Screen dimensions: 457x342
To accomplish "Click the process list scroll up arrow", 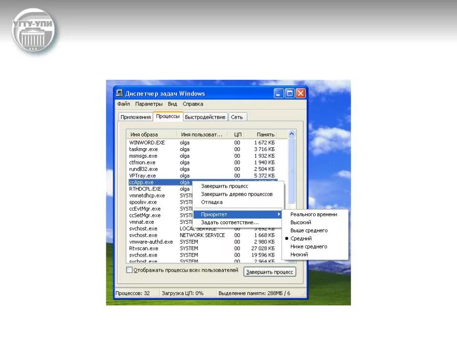I will point(291,134).
